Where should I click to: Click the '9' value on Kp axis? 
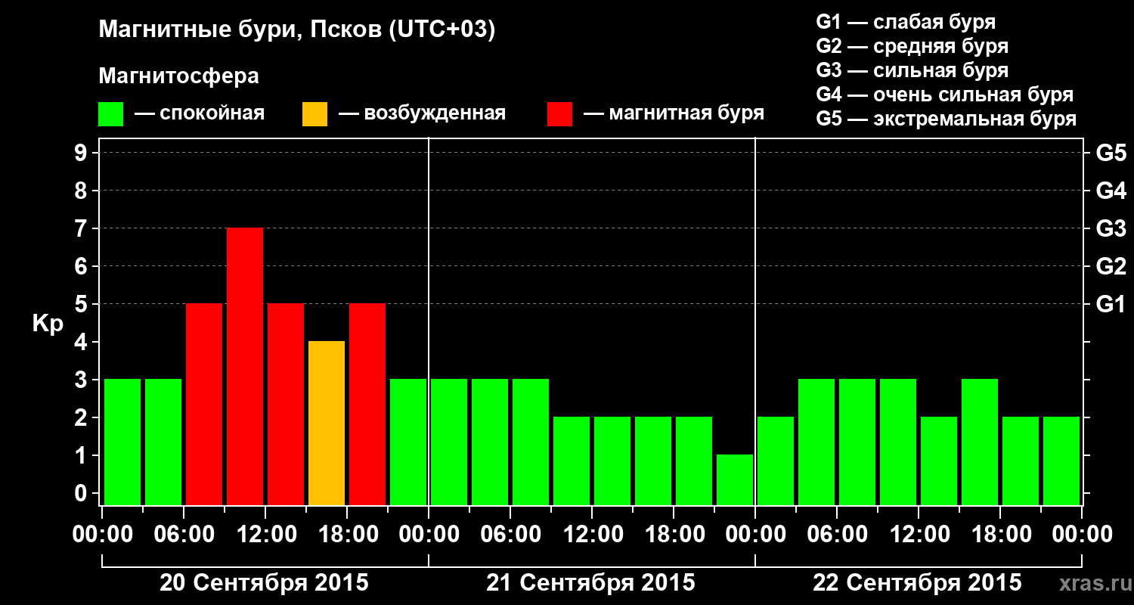point(82,153)
